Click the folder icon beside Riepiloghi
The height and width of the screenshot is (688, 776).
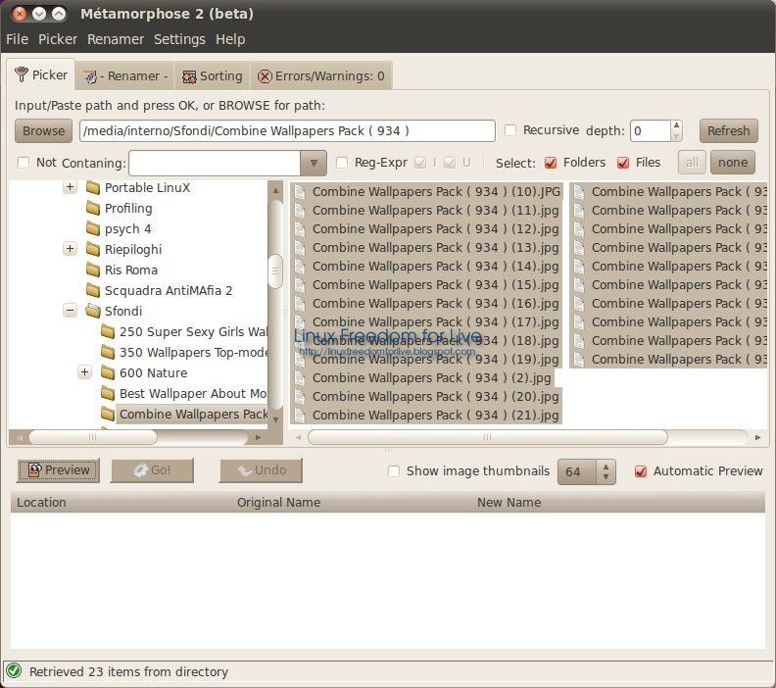coord(92,249)
